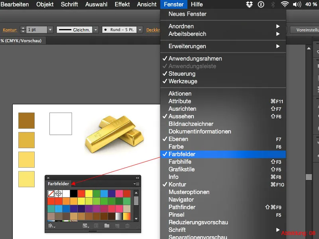Pick the white swatch in Farbfelder
The height and width of the screenshot is (239, 319).
[66, 194]
